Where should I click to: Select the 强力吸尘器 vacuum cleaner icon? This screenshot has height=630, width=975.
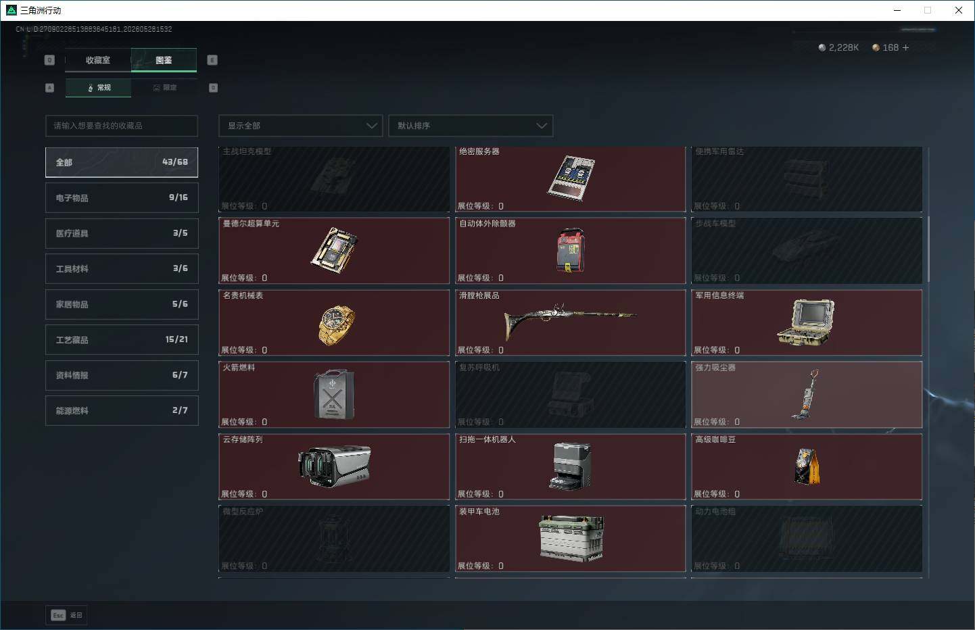806,395
